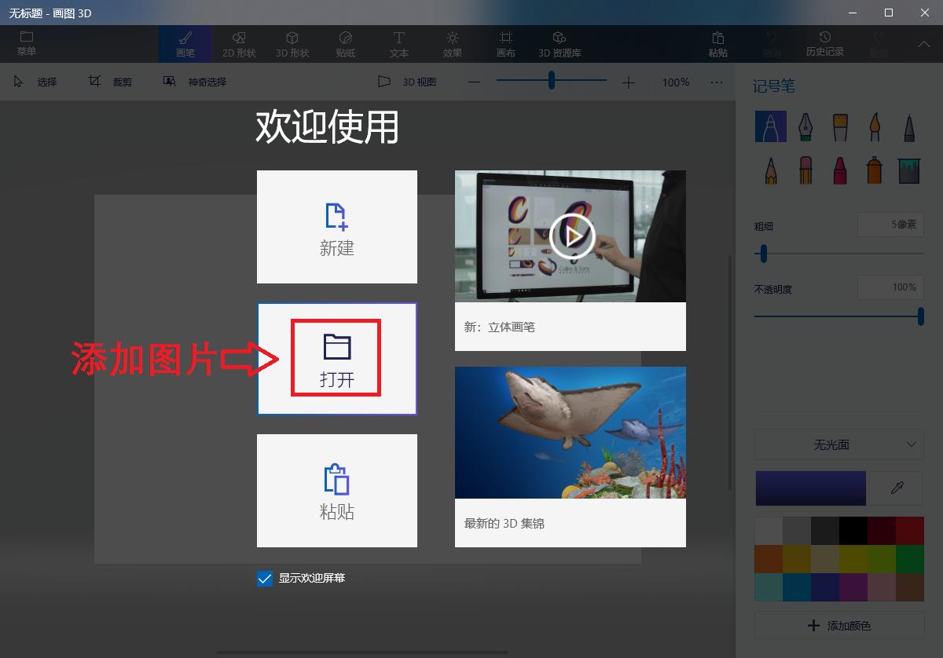The width and height of the screenshot is (943, 658).
Task: Pick the calligraphy pen in 记号笔 panel
Action: tap(805, 126)
